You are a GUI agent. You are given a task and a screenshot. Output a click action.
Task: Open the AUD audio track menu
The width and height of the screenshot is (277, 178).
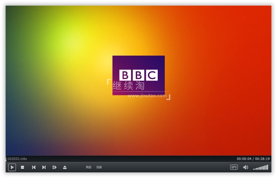pos(89,167)
